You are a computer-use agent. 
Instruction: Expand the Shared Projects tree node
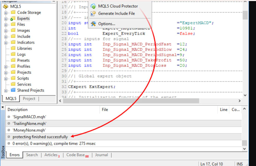[6, 91]
